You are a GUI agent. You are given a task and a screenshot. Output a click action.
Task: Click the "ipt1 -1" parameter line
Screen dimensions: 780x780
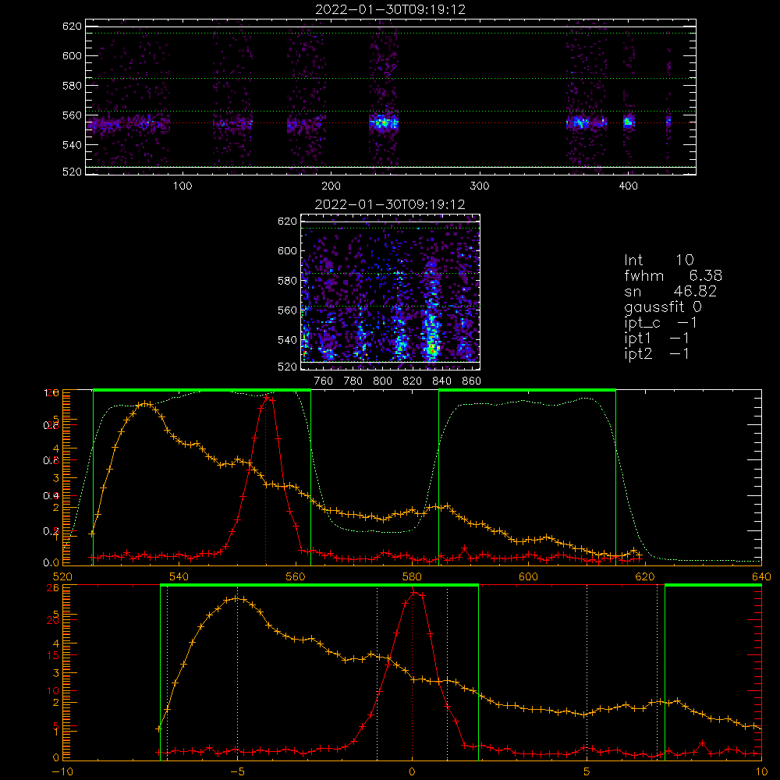coord(657,339)
